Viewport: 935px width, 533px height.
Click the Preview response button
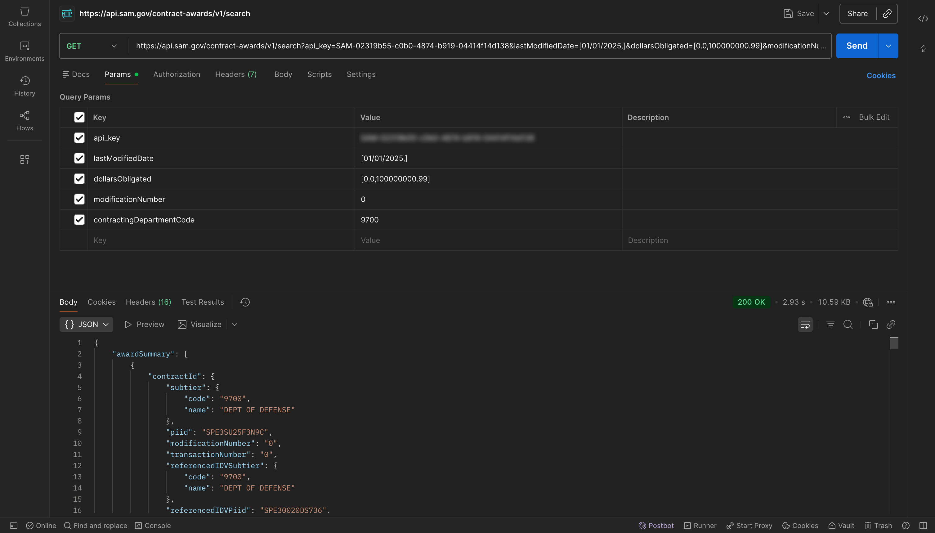(145, 324)
